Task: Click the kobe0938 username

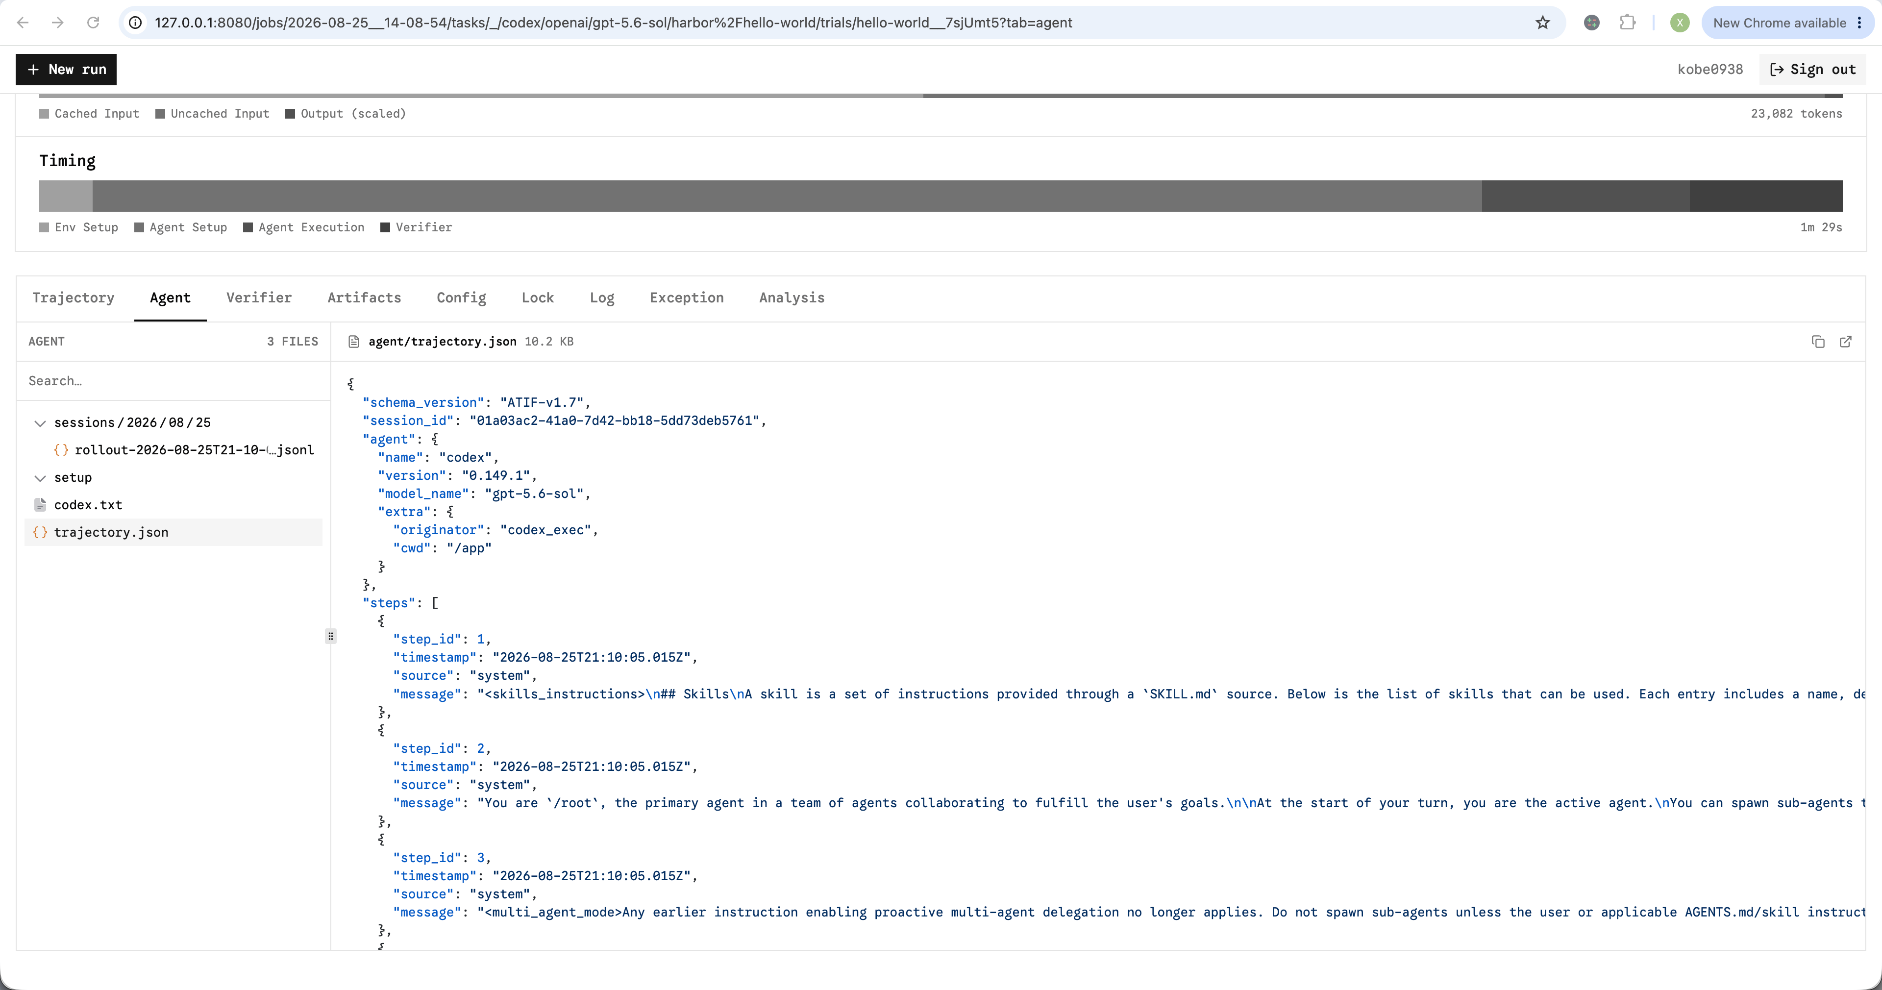Action: (1709, 70)
